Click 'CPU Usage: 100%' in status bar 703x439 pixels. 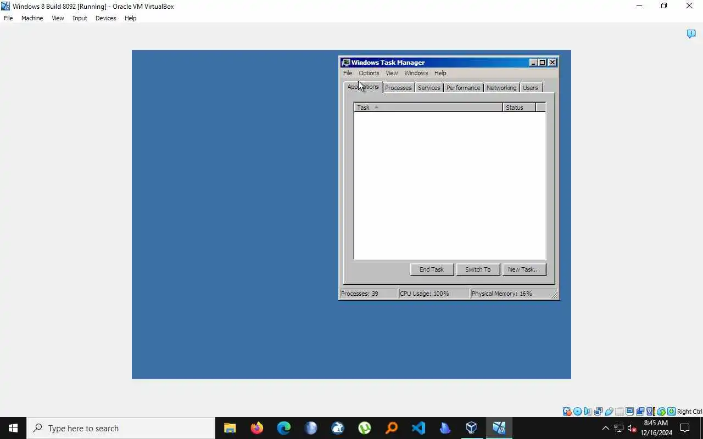(425, 294)
